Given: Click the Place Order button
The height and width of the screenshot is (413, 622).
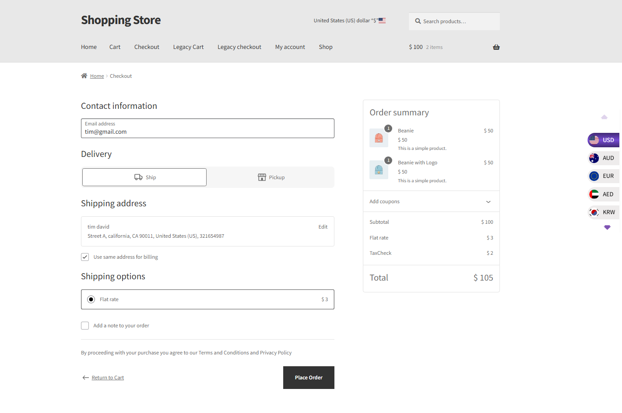Looking at the screenshot, I should coord(309,378).
